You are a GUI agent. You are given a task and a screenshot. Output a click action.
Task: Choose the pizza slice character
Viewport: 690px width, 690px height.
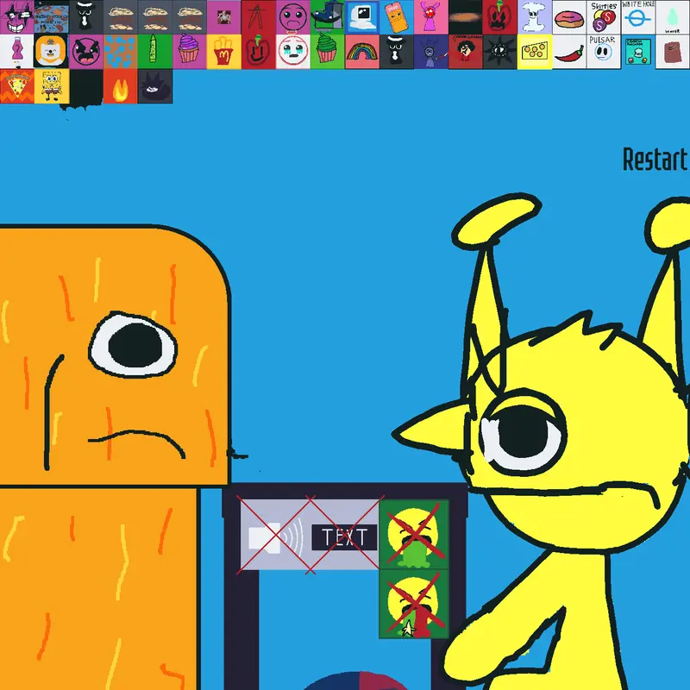(x=16, y=86)
